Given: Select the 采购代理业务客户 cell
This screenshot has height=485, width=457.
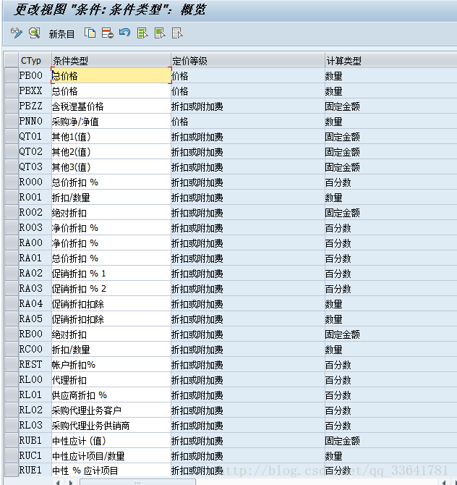Looking at the screenshot, I should 111,410.
